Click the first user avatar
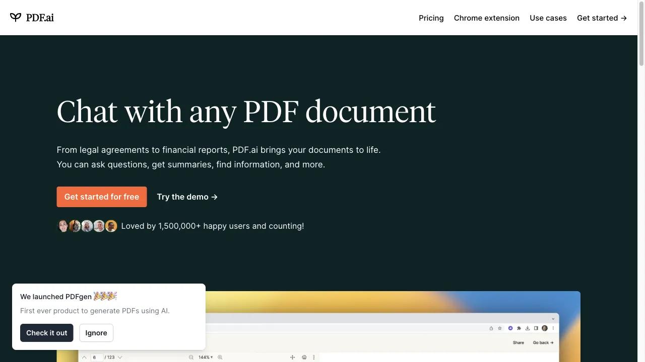 63,226
